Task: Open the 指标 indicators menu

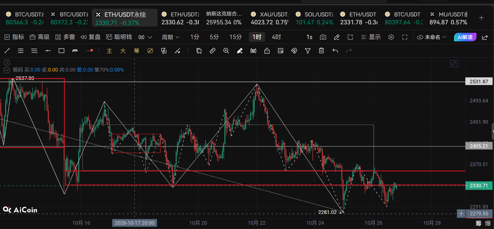Action: pyautogui.click(x=14, y=37)
